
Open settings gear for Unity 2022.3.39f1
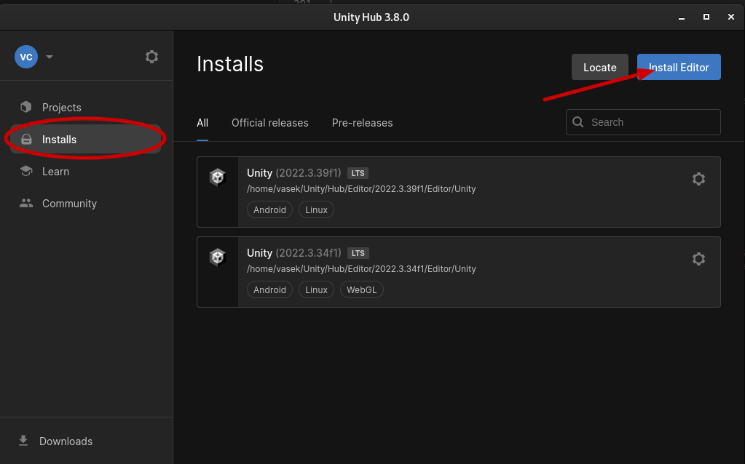698,179
